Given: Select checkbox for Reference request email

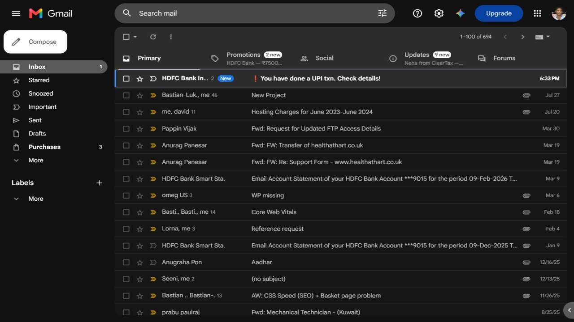Looking at the screenshot, I should click(x=126, y=229).
